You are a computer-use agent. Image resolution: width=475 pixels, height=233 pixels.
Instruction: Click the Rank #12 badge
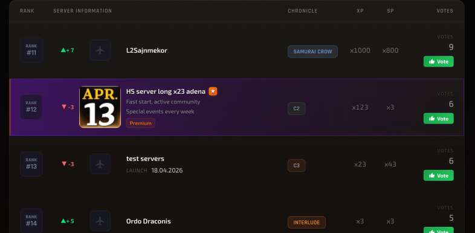click(31, 107)
